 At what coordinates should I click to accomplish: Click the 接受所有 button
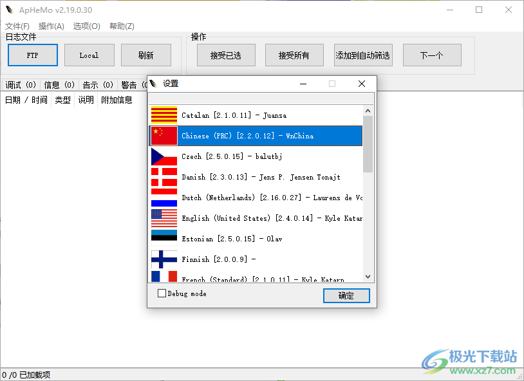tap(294, 55)
